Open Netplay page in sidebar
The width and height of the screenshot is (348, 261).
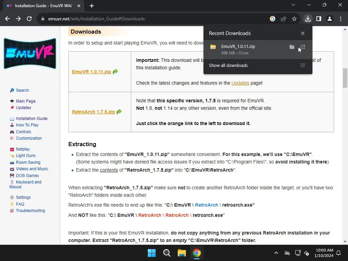[x=23, y=149]
